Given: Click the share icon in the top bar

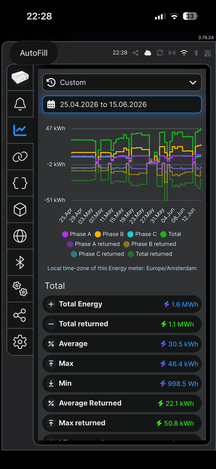Looking at the screenshot, I should pos(136,53).
